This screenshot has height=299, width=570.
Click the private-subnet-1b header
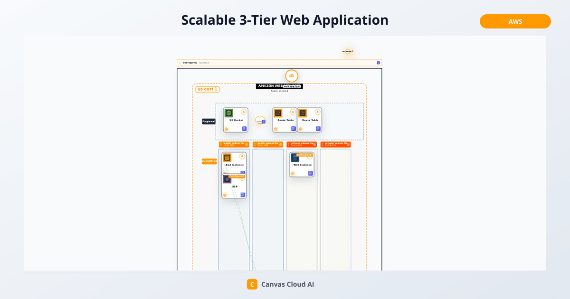pos(335,144)
